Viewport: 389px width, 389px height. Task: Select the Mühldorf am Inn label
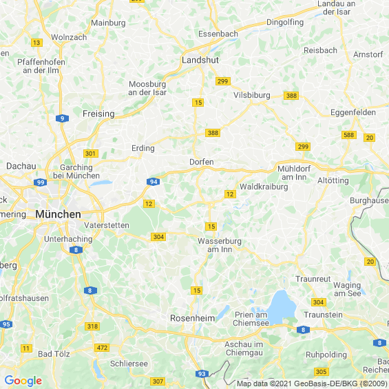(294, 173)
